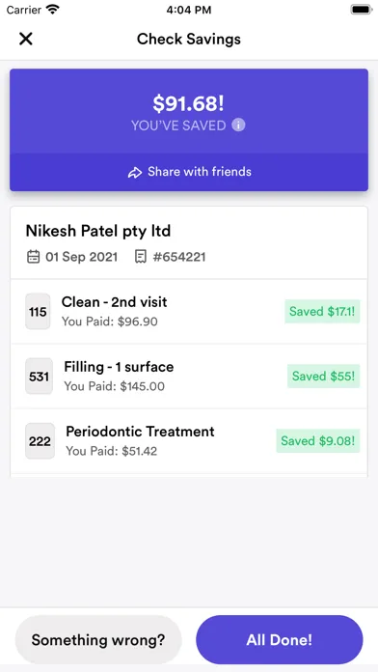Close the Check Savings screen with X
The height and width of the screenshot is (672, 378).
pyautogui.click(x=26, y=39)
